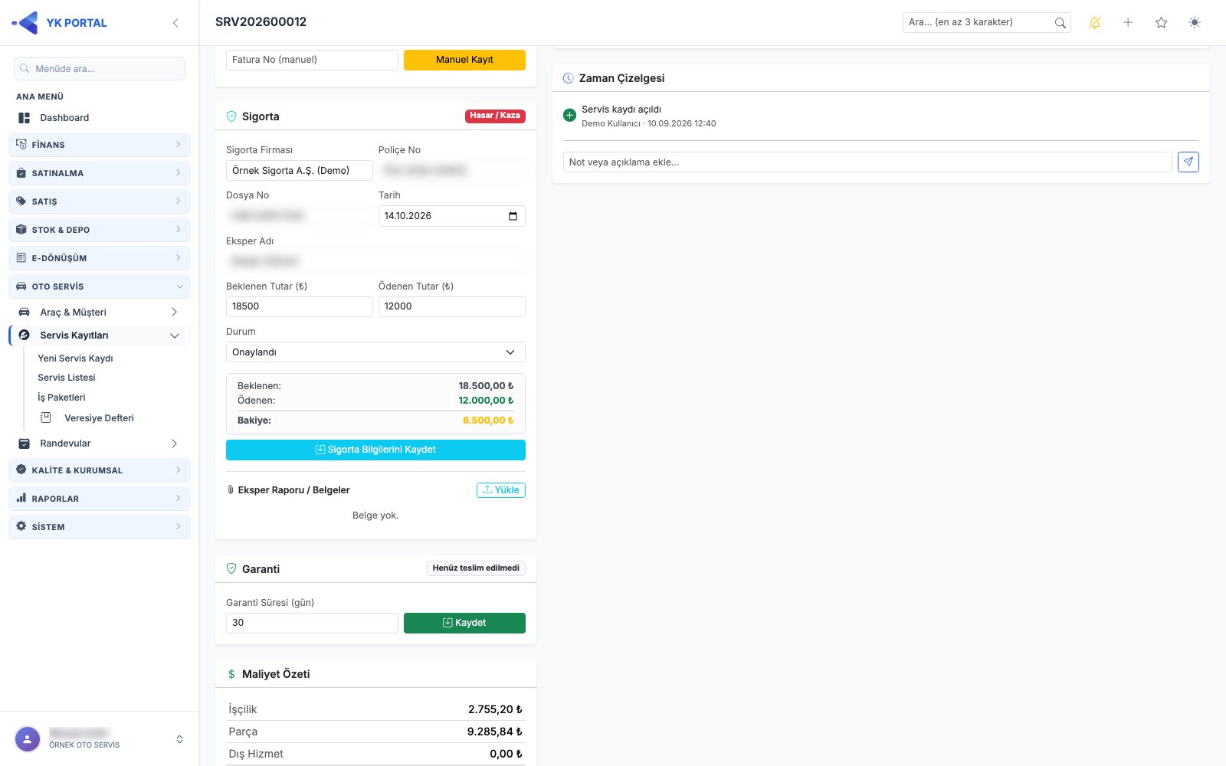
Task: Toggle the light/dark theme sun icon
Action: 1195,23
